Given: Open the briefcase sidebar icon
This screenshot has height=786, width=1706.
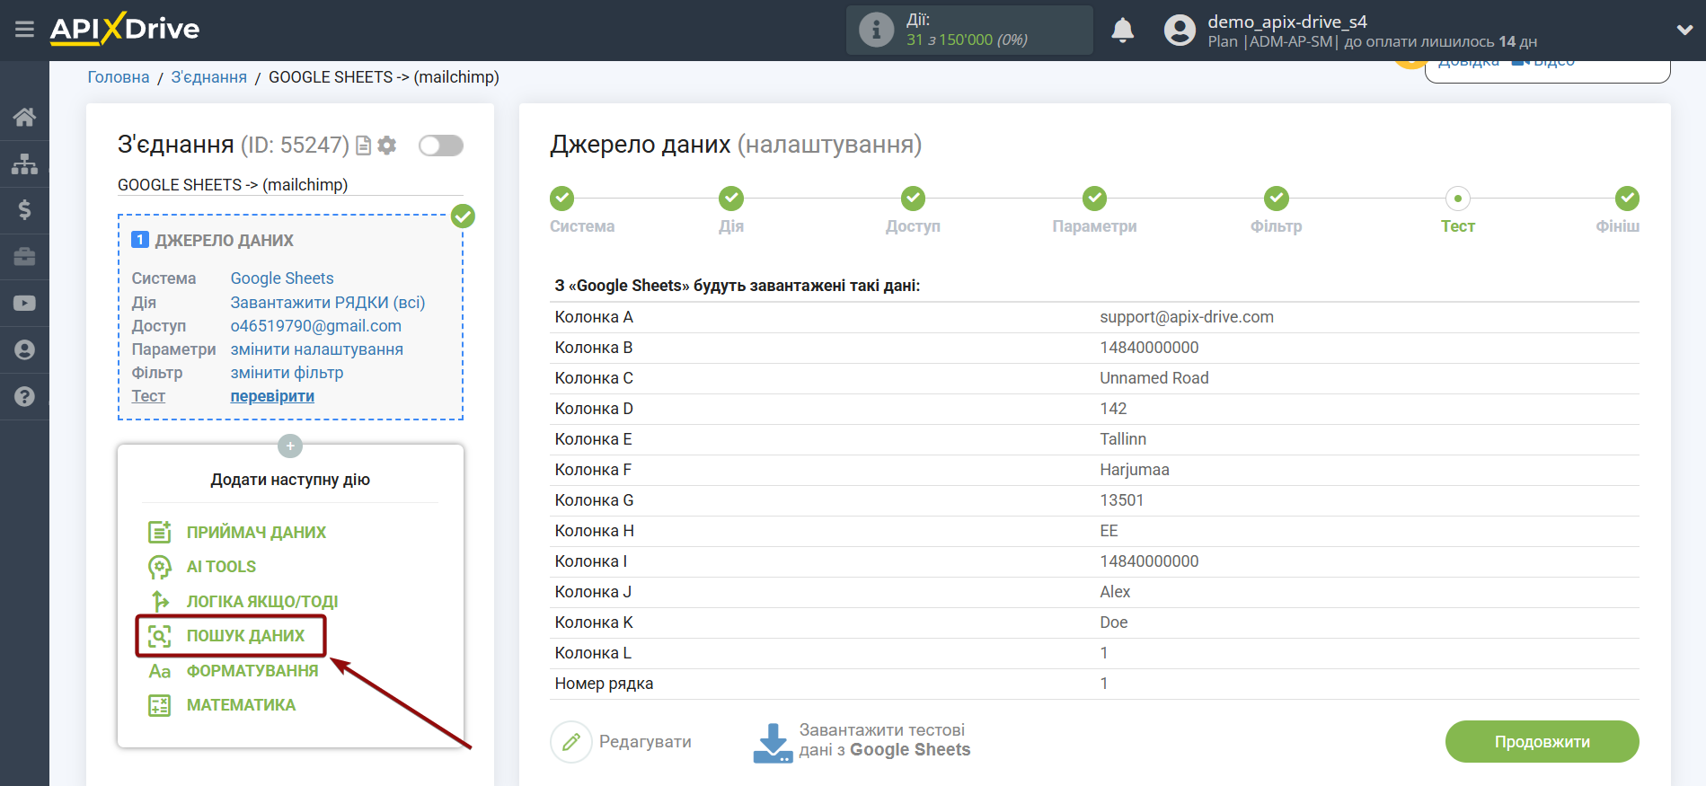Looking at the screenshot, I should [x=24, y=257].
